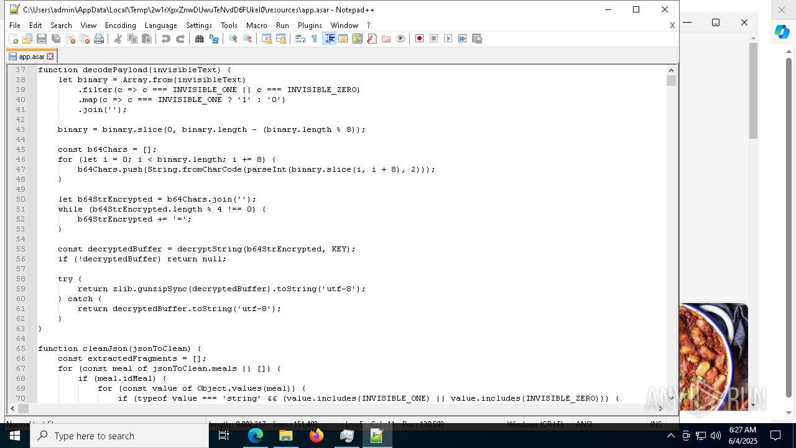The width and height of the screenshot is (796, 448).
Task: Click the Cut scissors icon
Action: 118,39
